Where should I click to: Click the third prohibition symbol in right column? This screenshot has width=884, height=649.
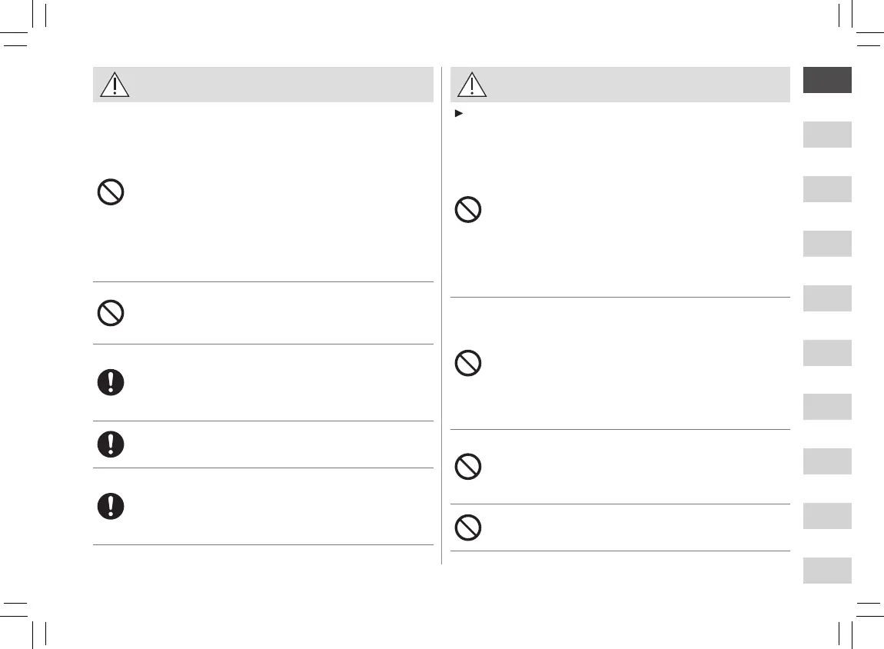[468, 467]
